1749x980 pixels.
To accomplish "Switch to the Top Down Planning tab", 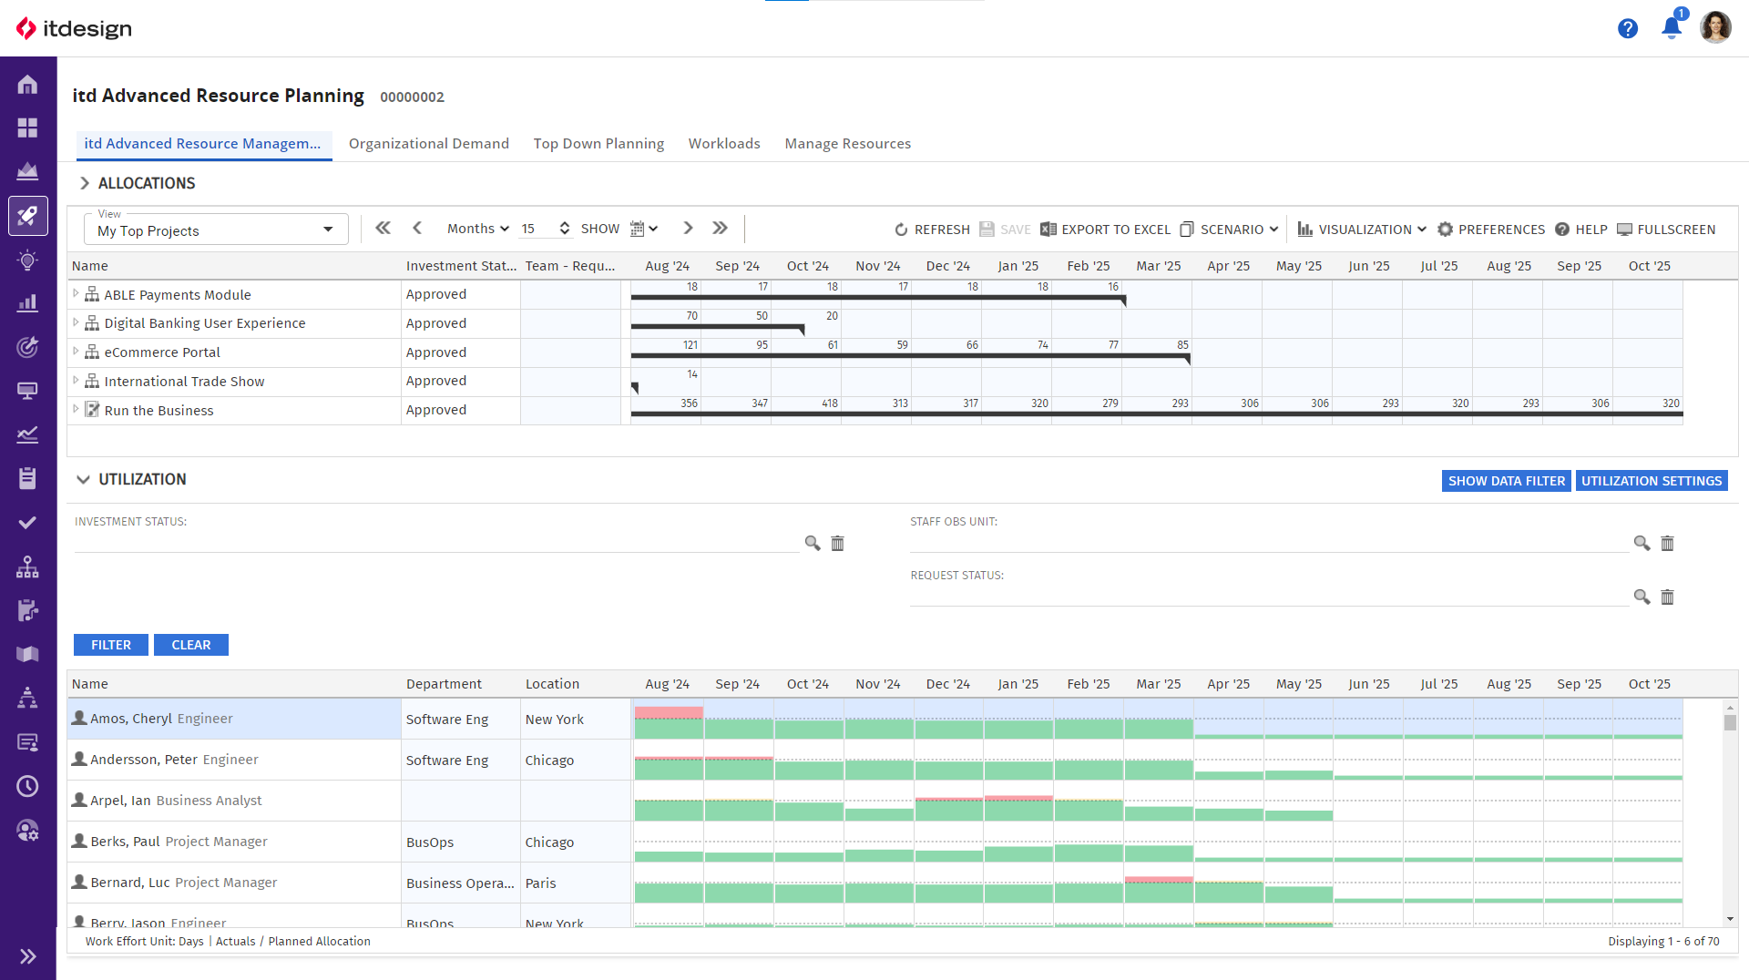I will [x=598, y=144].
